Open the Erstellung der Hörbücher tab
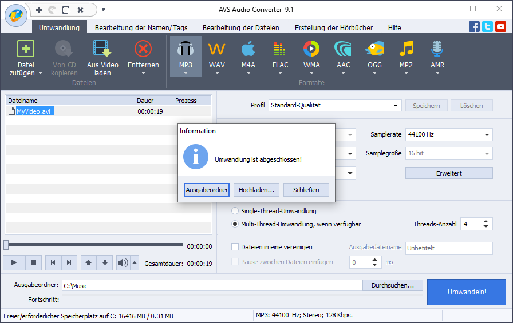The image size is (513, 323). coord(333,27)
